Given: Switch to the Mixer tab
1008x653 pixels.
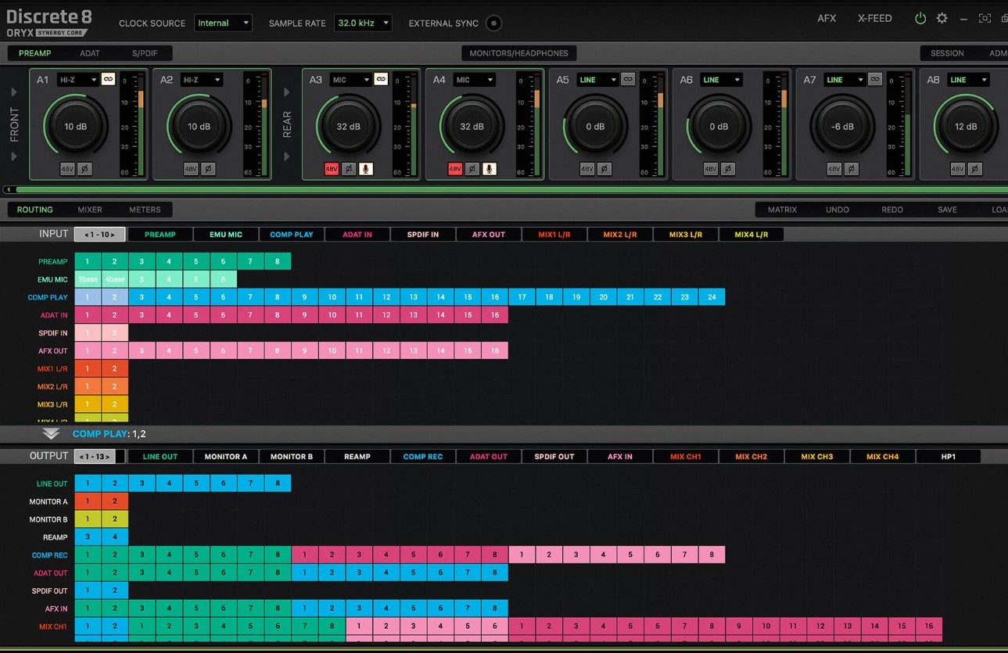Looking at the screenshot, I should pyautogui.click(x=90, y=210).
